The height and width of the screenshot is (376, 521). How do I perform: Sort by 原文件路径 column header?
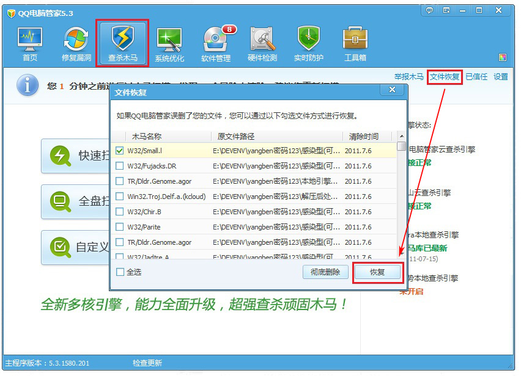[236, 136]
